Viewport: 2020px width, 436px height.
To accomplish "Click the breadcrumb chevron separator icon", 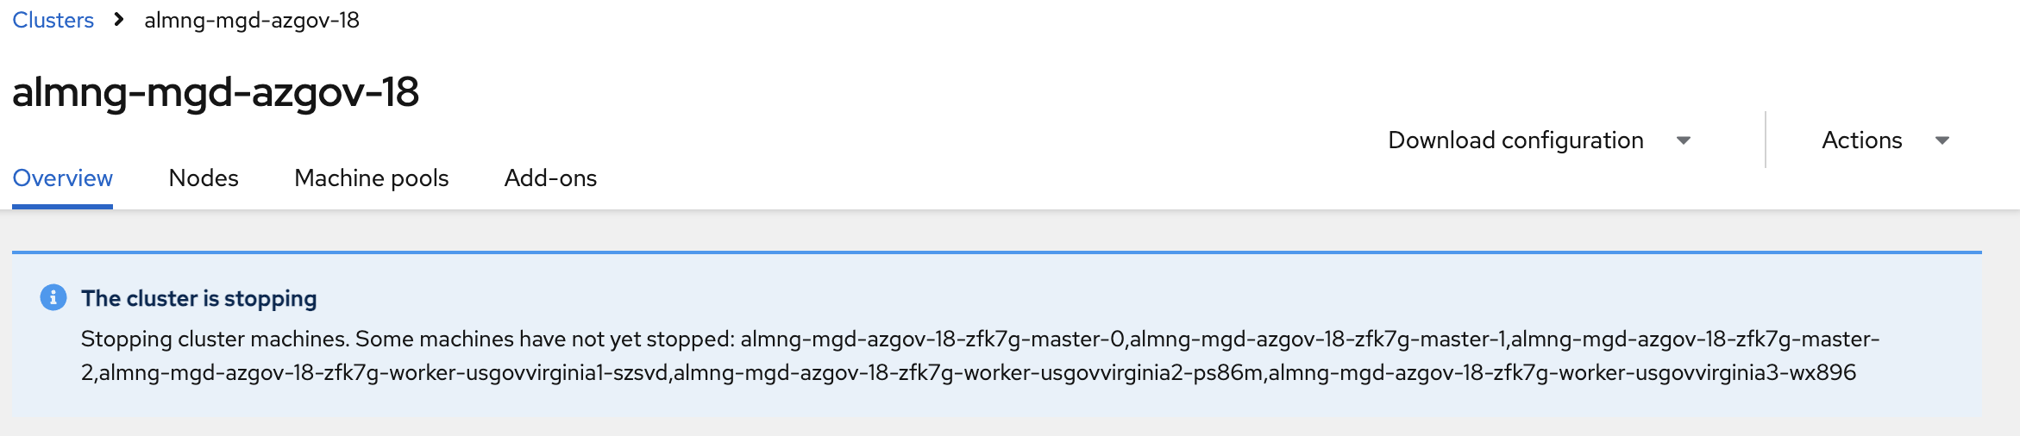I will click(x=119, y=19).
